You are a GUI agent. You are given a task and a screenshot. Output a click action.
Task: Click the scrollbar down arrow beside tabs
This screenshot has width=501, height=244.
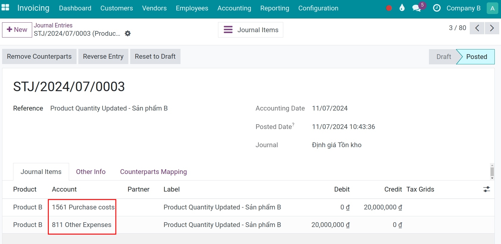pyautogui.click(x=492, y=178)
